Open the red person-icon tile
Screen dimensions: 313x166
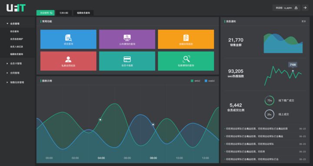[x=68, y=61]
